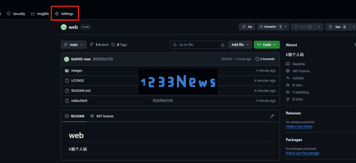Image resolution: width=356 pixels, height=163 pixels.
Task: Open the latest commit message link
Action: (x=103, y=59)
